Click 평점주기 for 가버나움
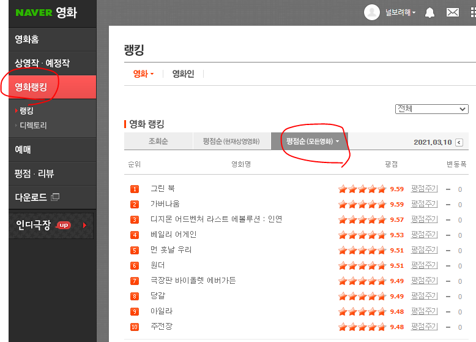 pos(424,204)
